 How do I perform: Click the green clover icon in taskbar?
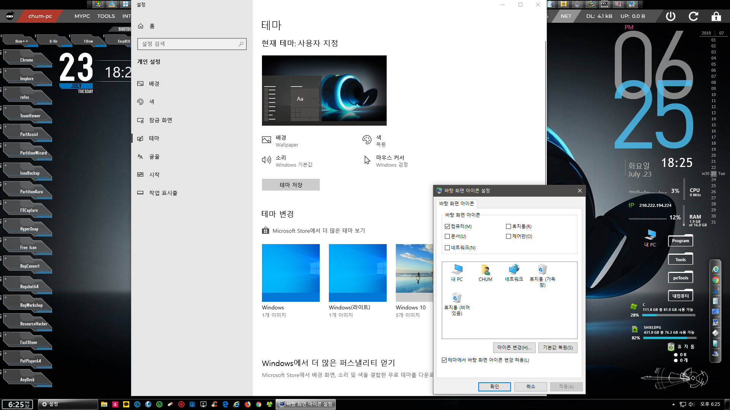click(270, 404)
